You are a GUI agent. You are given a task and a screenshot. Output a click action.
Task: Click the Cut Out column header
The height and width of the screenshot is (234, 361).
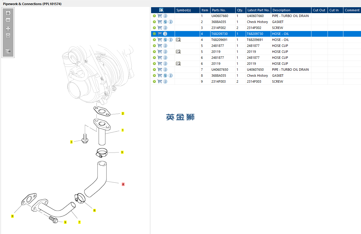(x=319, y=10)
